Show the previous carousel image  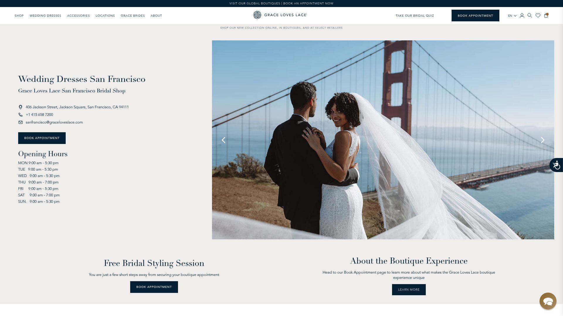pos(223,140)
